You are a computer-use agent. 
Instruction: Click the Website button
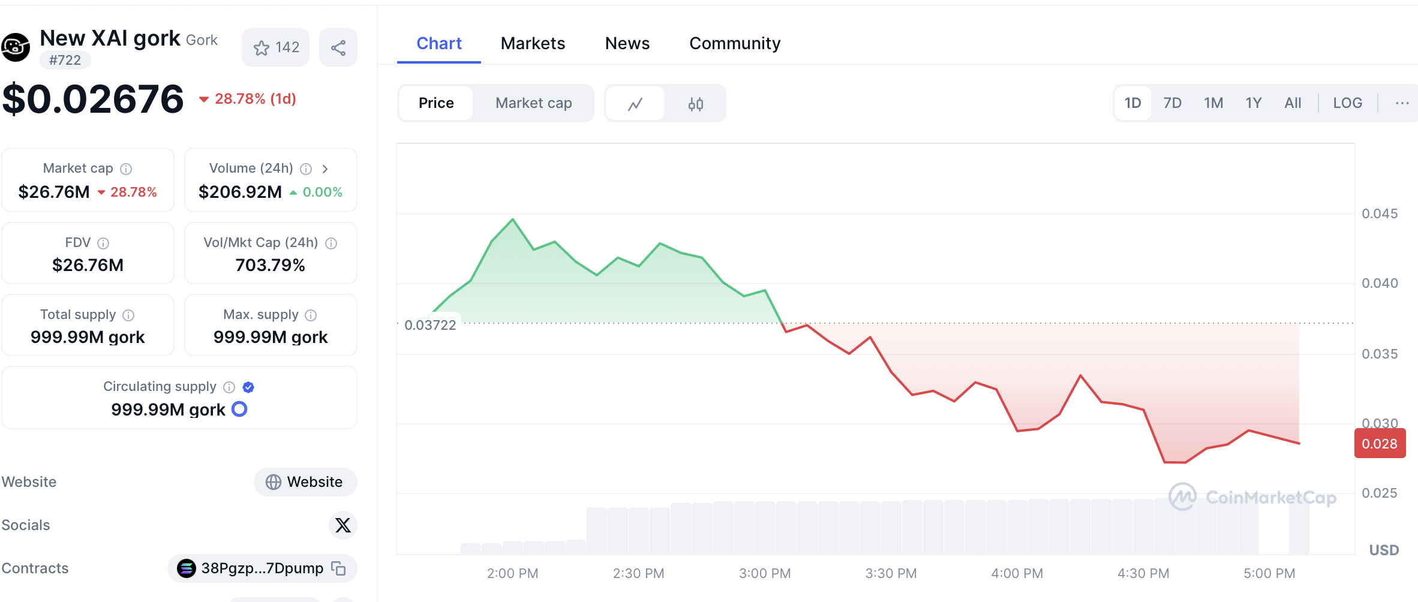point(305,482)
